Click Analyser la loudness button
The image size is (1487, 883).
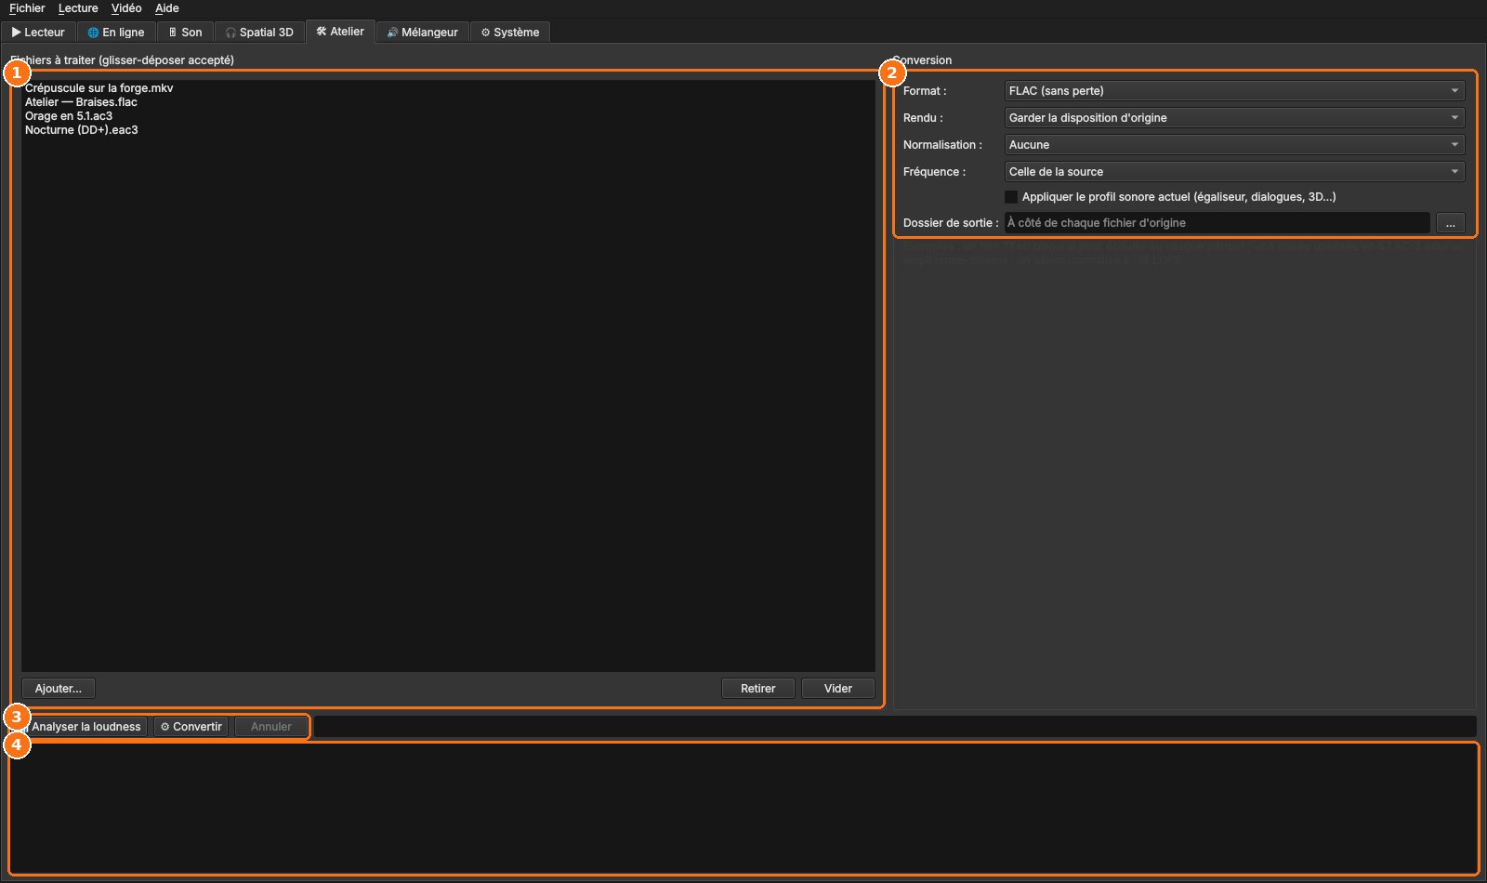click(x=81, y=727)
